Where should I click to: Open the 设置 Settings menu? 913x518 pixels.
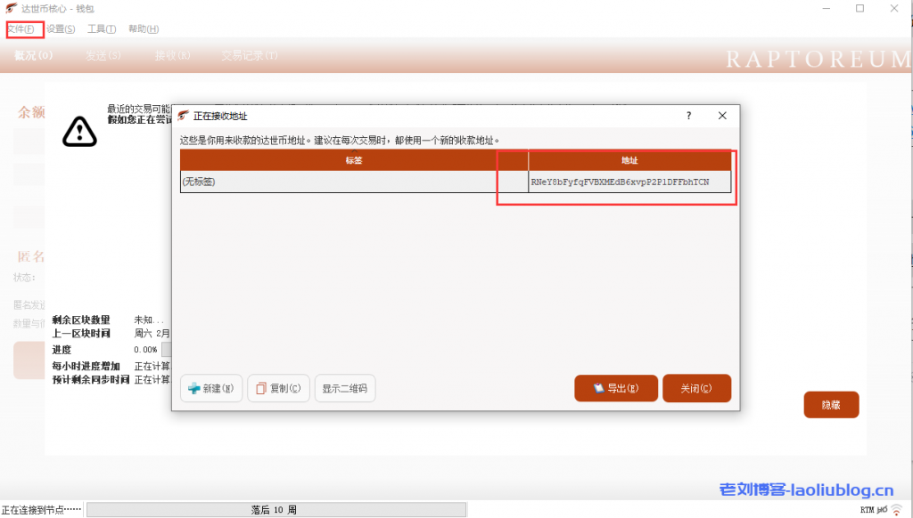click(x=61, y=29)
